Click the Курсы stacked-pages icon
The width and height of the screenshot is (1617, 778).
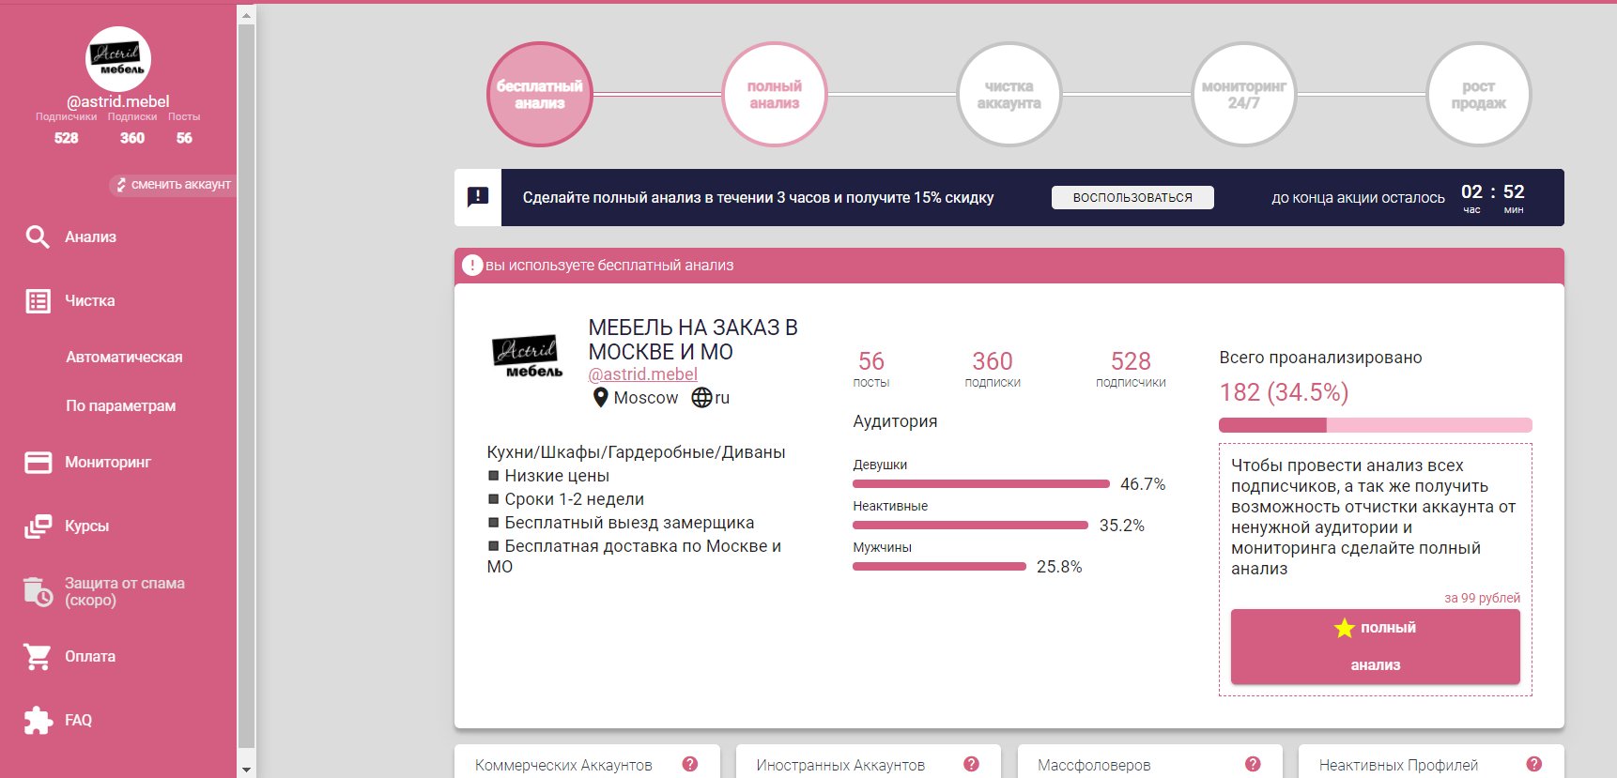[x=38, y=526]
